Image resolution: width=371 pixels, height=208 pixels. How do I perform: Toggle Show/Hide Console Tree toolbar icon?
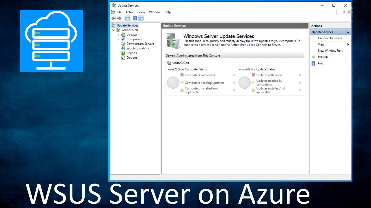[127, 18]
